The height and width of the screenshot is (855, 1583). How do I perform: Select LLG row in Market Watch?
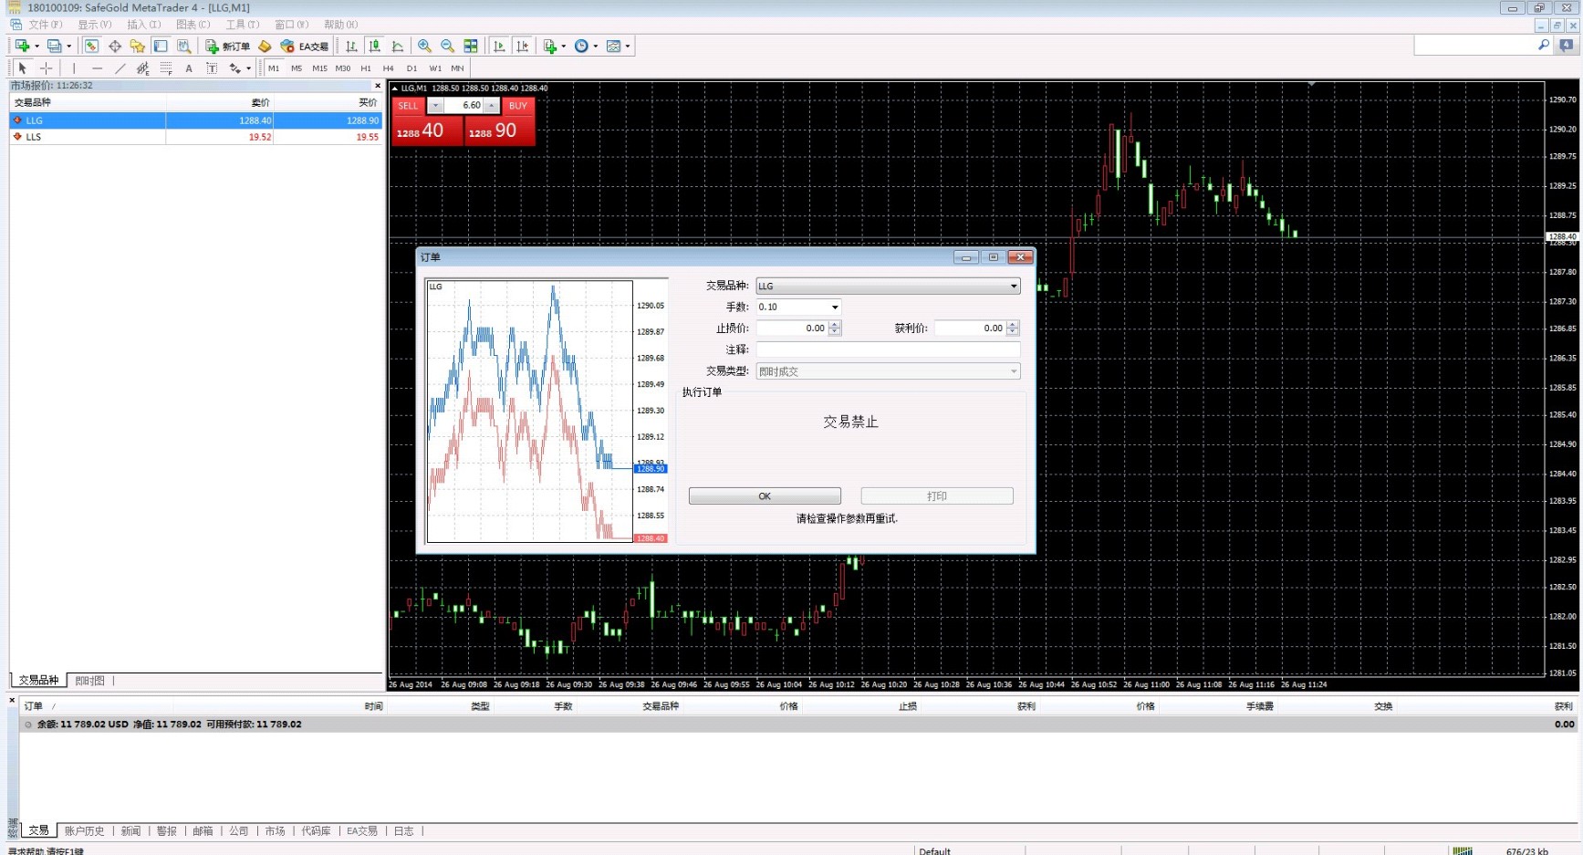(x=196, y=120)
